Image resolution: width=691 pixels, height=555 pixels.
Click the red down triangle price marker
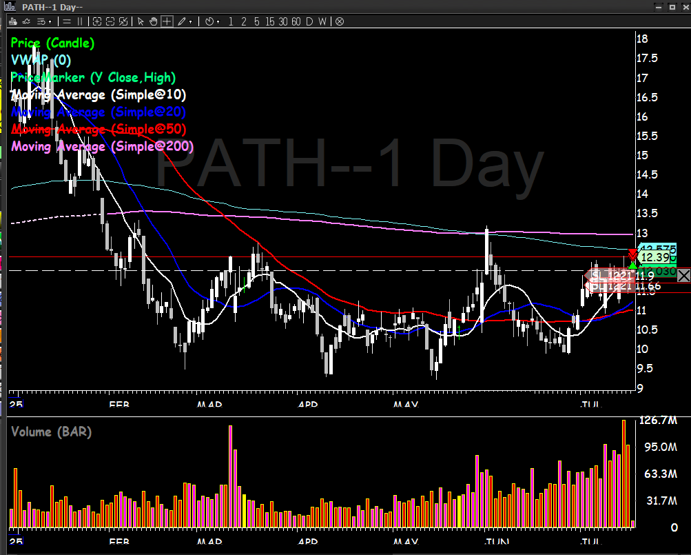(x=632, y=254)
